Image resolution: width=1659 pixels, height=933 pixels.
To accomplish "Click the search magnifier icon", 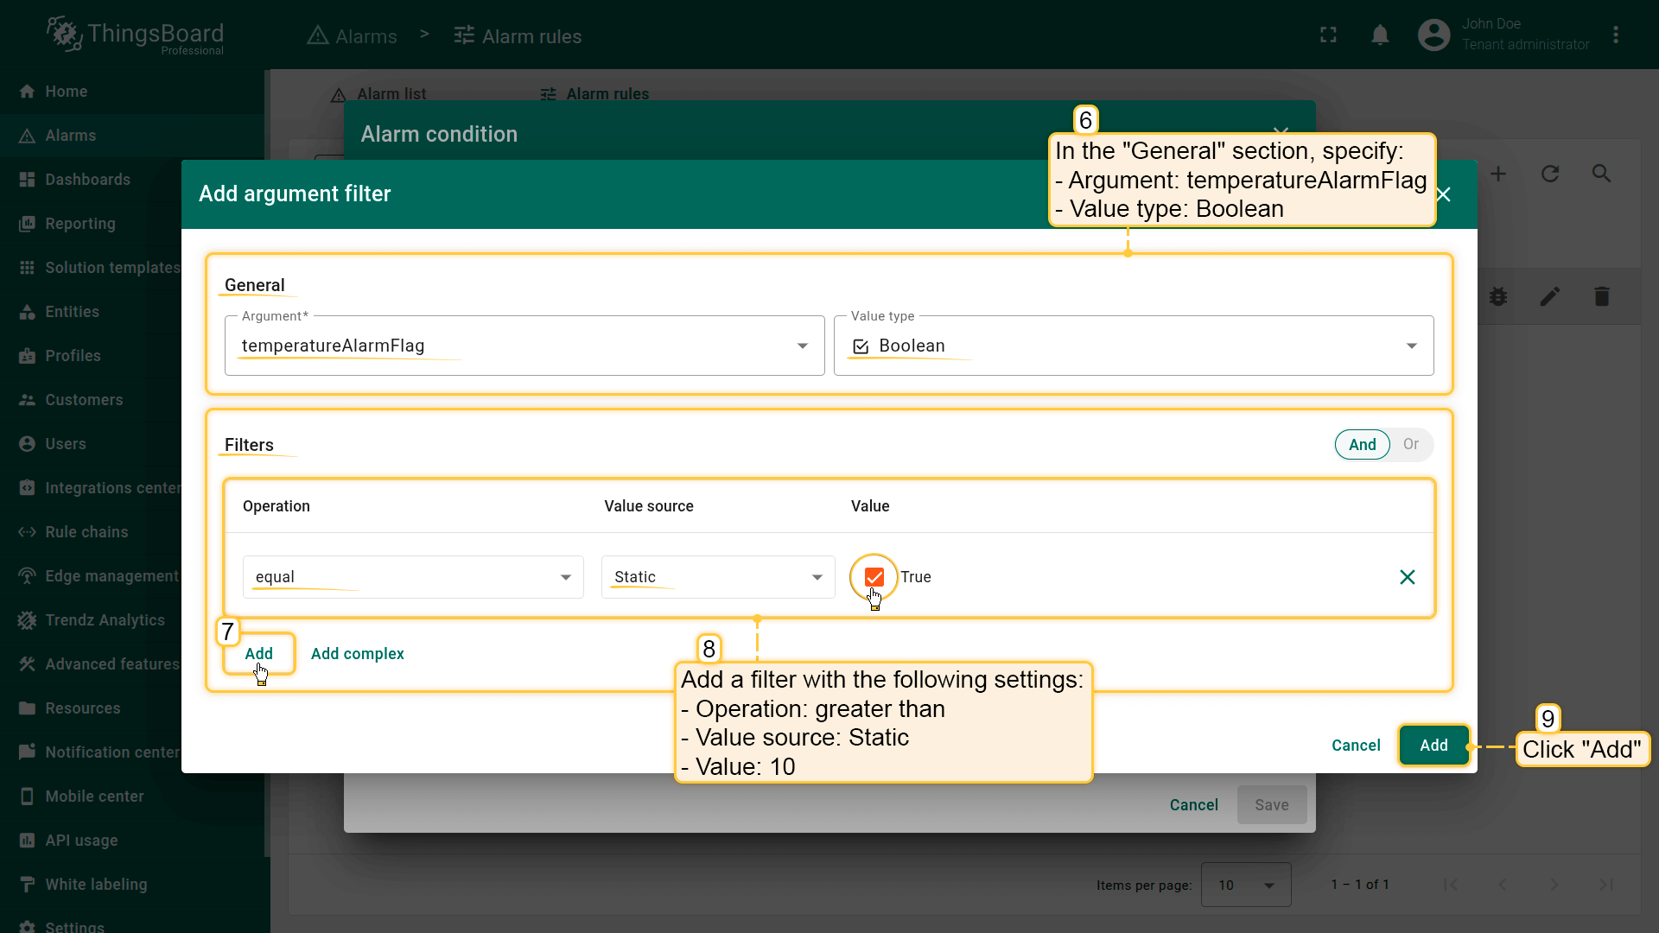I will tap(1601, 175).
